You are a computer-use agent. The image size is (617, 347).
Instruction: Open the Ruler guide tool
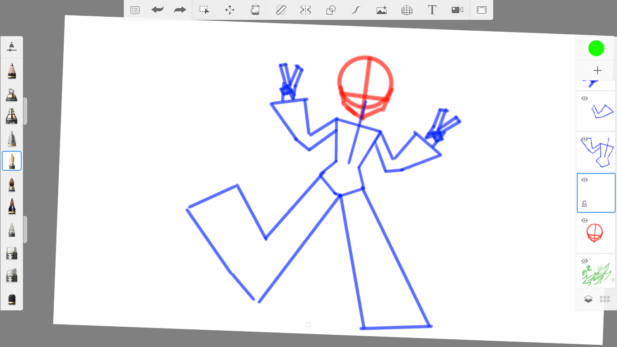pyautogui.click(x=281, y=10)
